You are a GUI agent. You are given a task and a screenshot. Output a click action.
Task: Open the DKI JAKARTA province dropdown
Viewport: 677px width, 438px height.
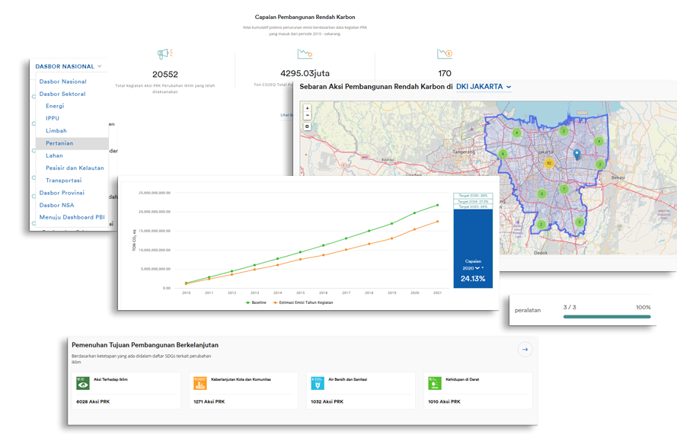[484, 87]
